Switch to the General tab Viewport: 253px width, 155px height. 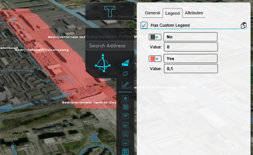pos(153,13)
